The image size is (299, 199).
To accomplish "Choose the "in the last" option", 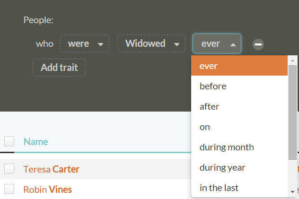I will 239,188.
